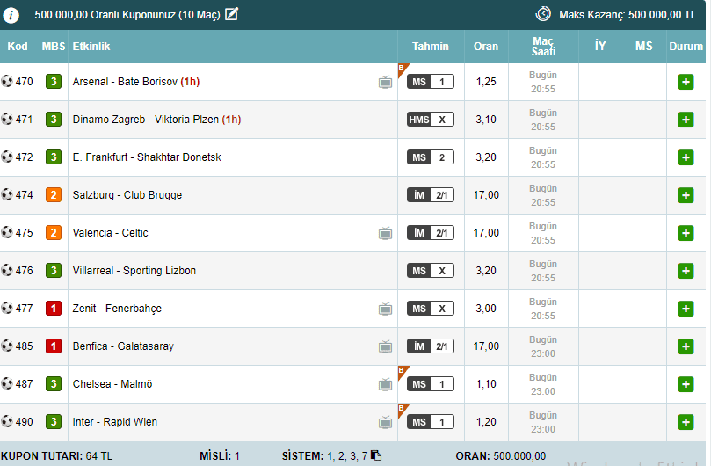Click the football icon next to code 471
This screenshot has height=466, width=711.
[7, 119]
